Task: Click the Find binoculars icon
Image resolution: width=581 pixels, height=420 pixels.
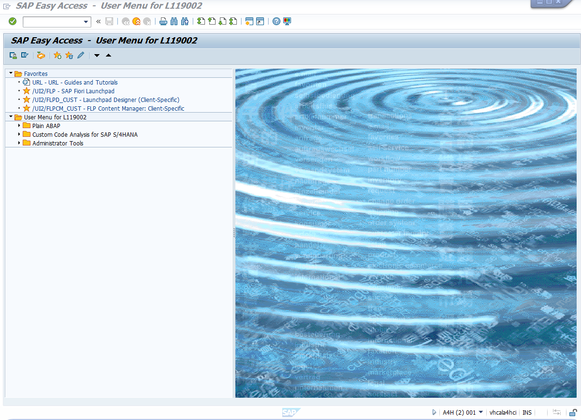Action: coord(174,21)
